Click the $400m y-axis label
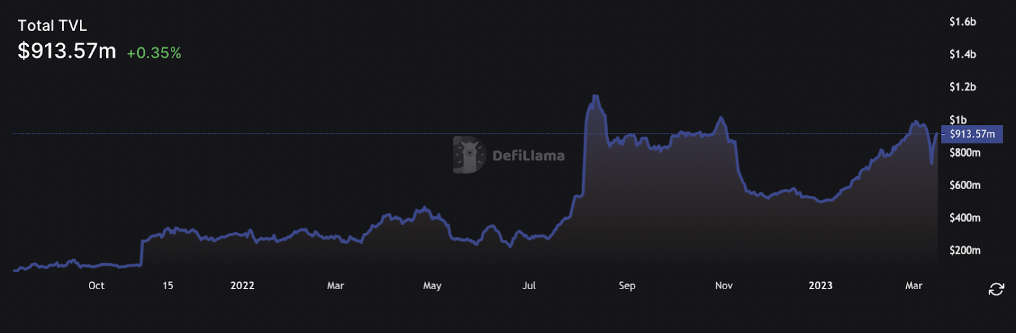The image size is (1016, 333). click(x=965, y=218)
